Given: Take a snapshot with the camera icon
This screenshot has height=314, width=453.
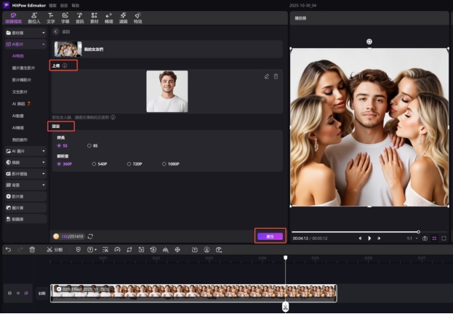Looking at the screenshot, I should 425,238.
